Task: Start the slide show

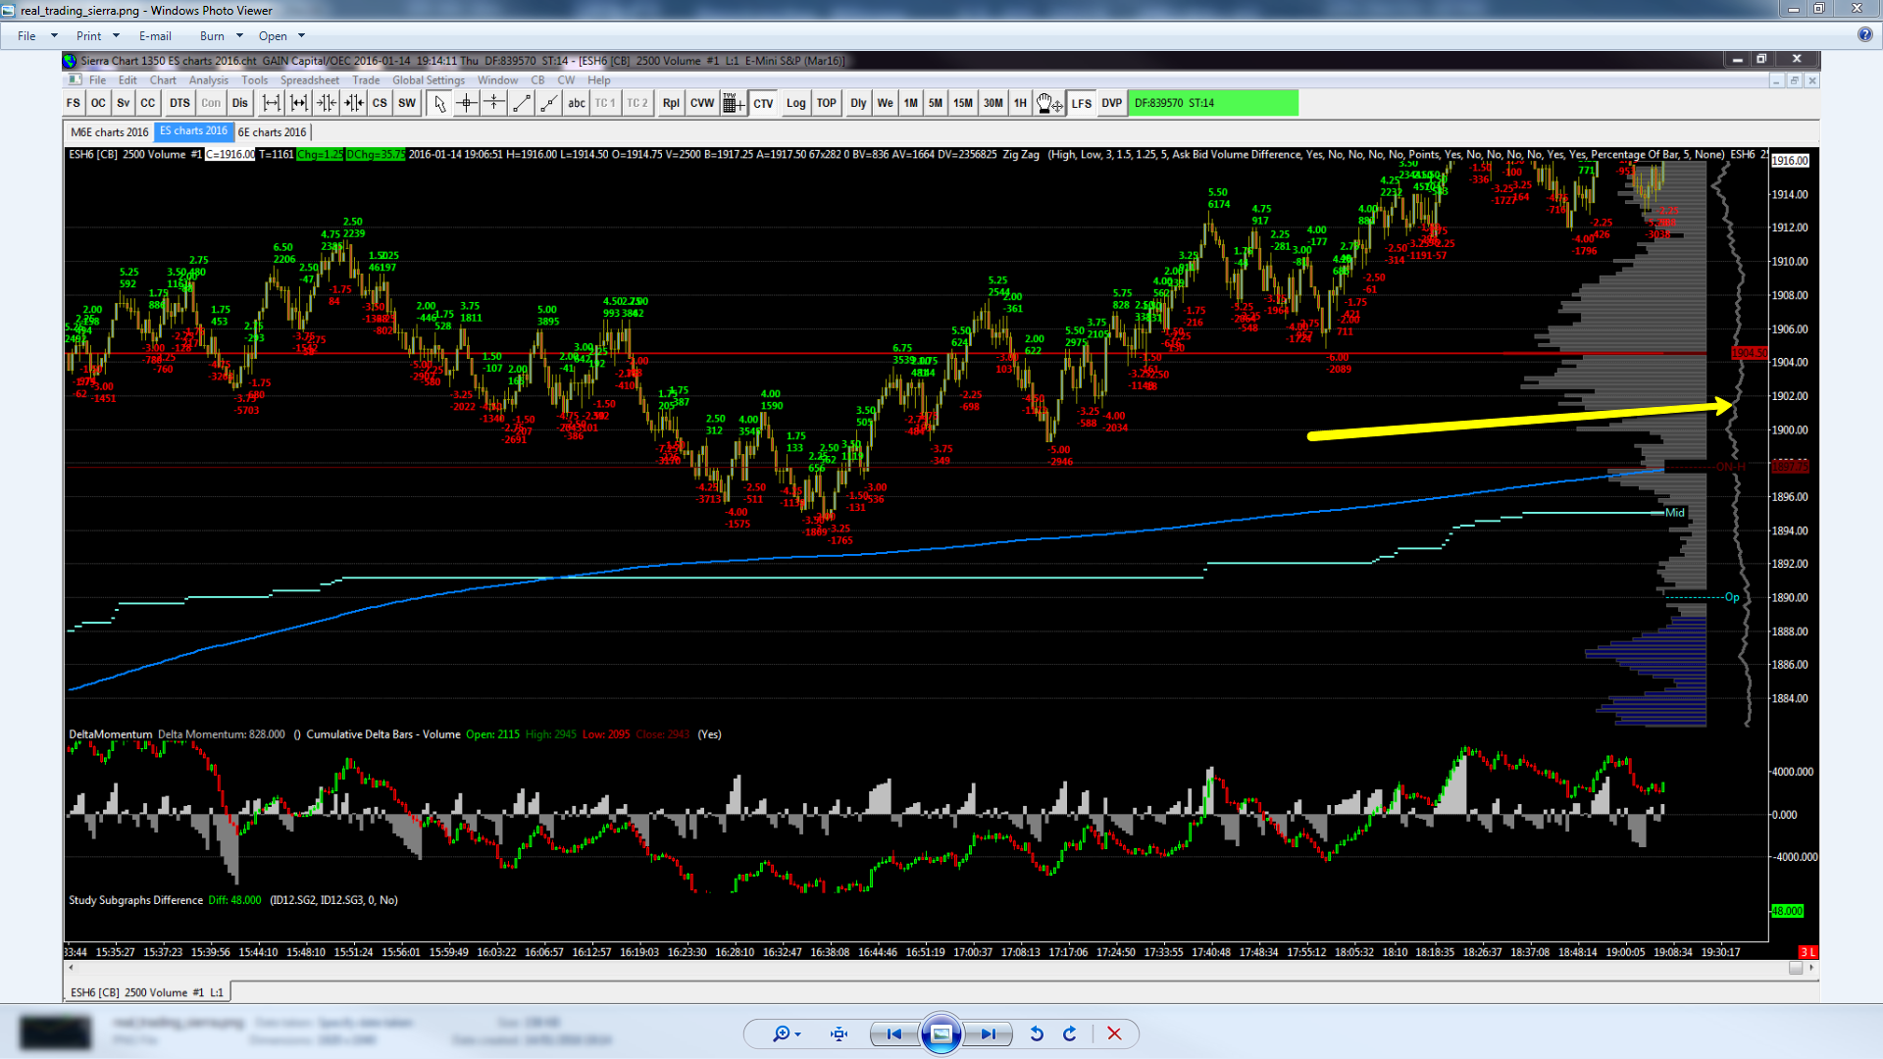Action: [941, 1034]
